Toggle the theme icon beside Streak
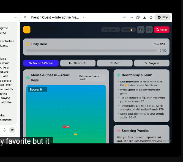The height and width of the screenshot is (162, 183). 141,30
